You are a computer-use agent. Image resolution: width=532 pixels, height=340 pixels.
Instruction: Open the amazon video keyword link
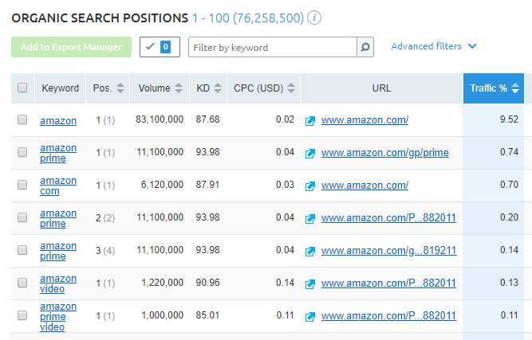pyautogui.click(x=58, y=283)
